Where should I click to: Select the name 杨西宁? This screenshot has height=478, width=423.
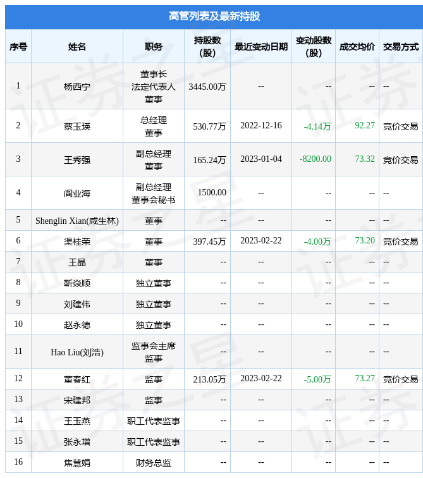(77, 87)
